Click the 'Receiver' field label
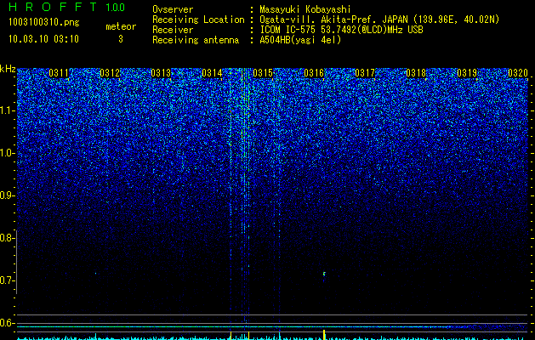The image size is (535, 340). [173, 30]
